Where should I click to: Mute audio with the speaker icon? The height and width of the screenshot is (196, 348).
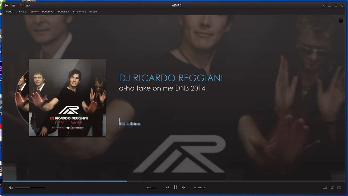(x=11, y=188)
